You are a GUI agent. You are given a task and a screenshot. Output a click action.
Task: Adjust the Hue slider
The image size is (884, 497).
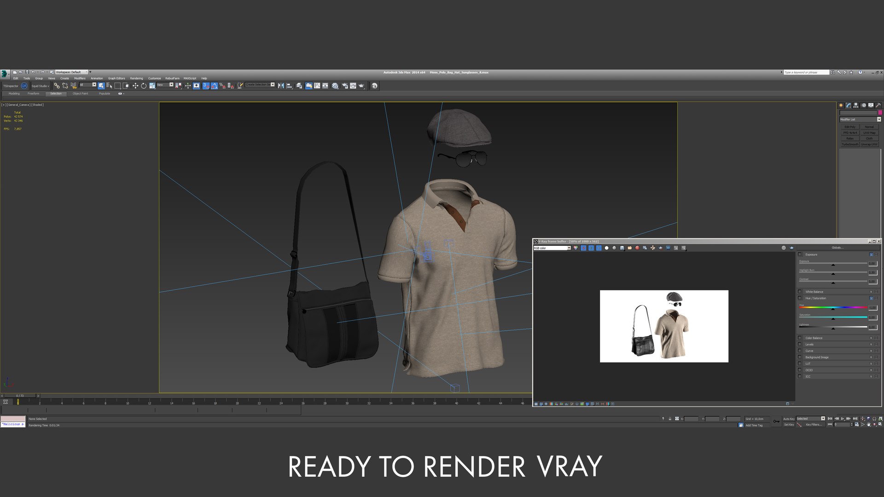point(833,308)
